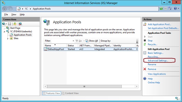Click Show All button
This screenshot has height=102, width=182.
92,41
